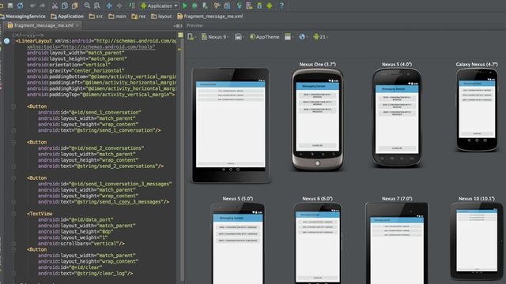Select the Nexus One (3.7") preview
Screen dimensions: 506x284
pyautogui.click(x=317, y=119)
